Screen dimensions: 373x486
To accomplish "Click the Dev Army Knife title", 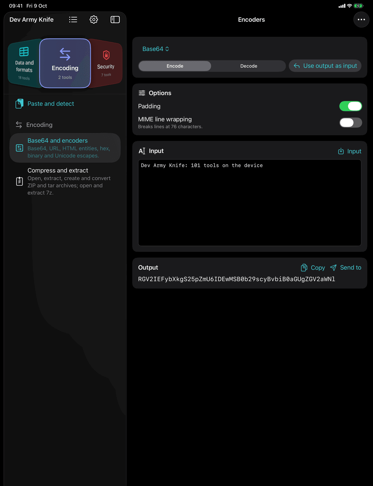I will pos(31,20).
